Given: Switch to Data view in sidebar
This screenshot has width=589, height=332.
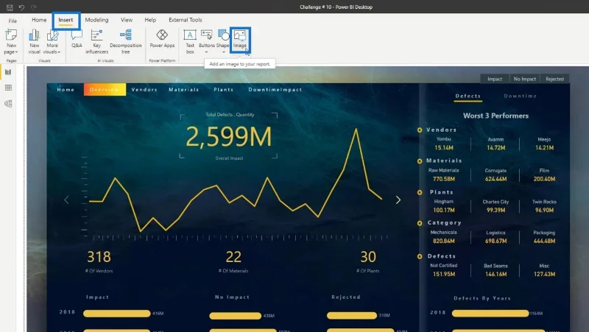Looking at the screenshot, I should (8, 88).
